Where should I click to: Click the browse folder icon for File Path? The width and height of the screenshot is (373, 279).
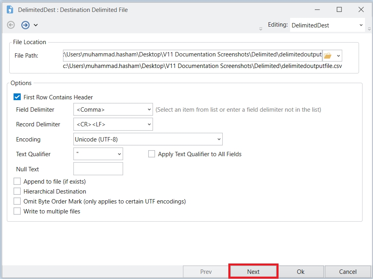click(328, 56)
